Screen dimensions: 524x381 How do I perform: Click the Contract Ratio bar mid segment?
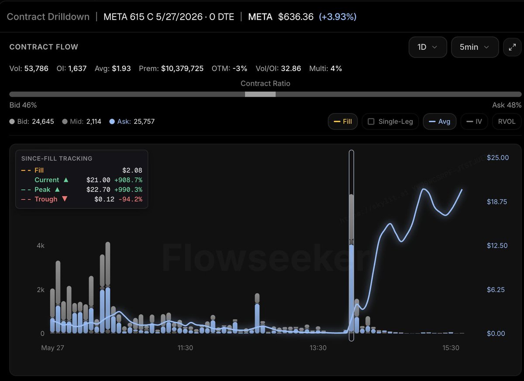(260, 94)
